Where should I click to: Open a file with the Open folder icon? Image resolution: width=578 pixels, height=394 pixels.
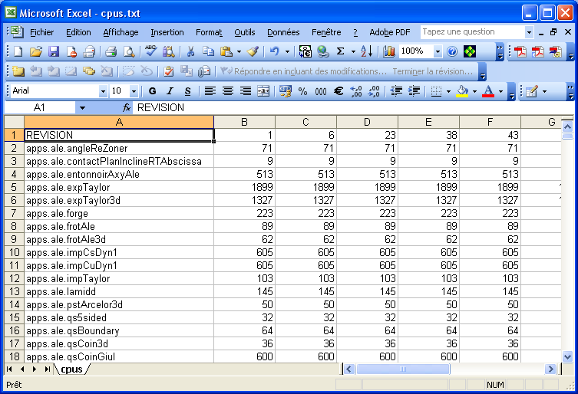point(36,51)
